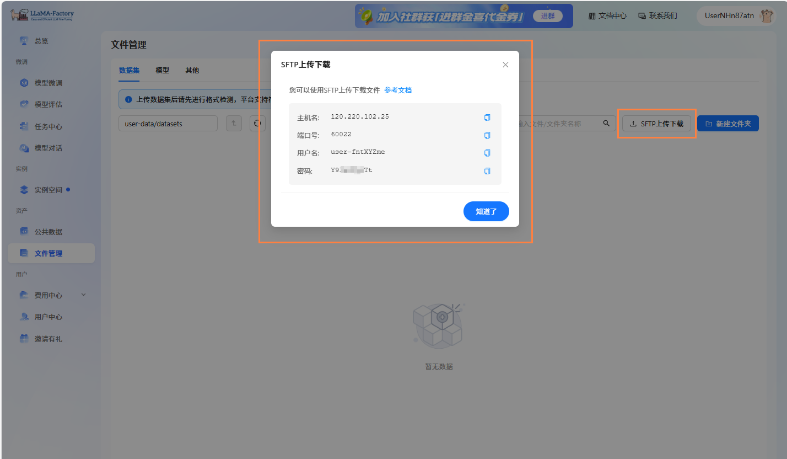The height and width of the screenshot is (459, 787).
Task: Open the 参考文档 reference link
Action: 398,90
